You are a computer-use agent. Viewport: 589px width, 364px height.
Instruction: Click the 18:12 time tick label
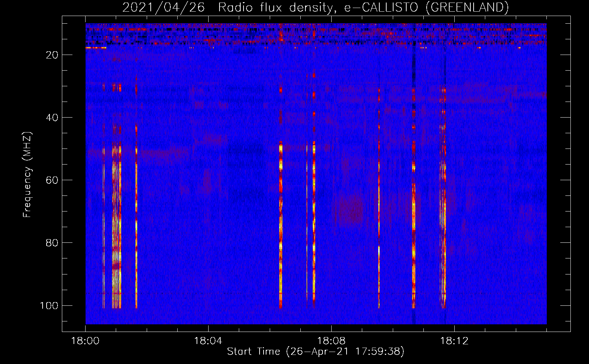(454, 341)
